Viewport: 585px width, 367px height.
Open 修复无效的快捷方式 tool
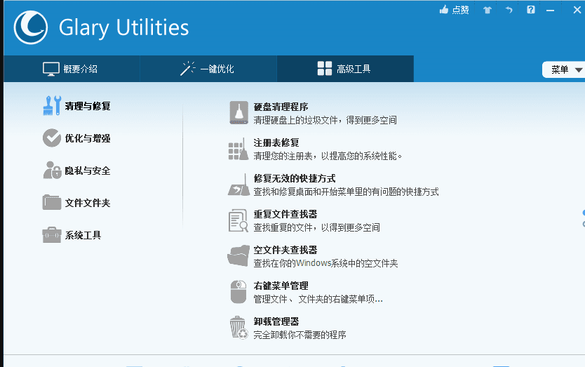click(294, 178)
